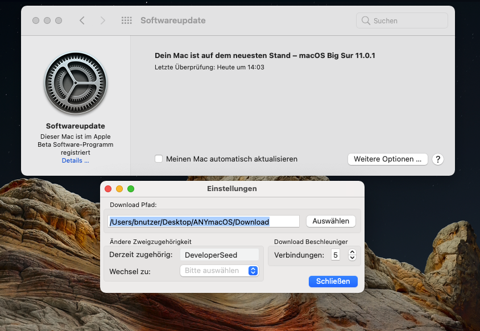
Task: Click Schließen in Einstellungen
Action: point(333,282)
